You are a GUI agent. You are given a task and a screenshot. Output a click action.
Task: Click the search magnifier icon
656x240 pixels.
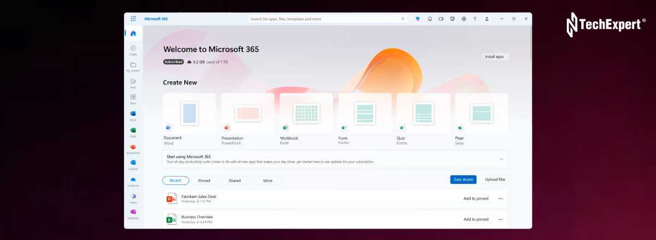point(403,19)
